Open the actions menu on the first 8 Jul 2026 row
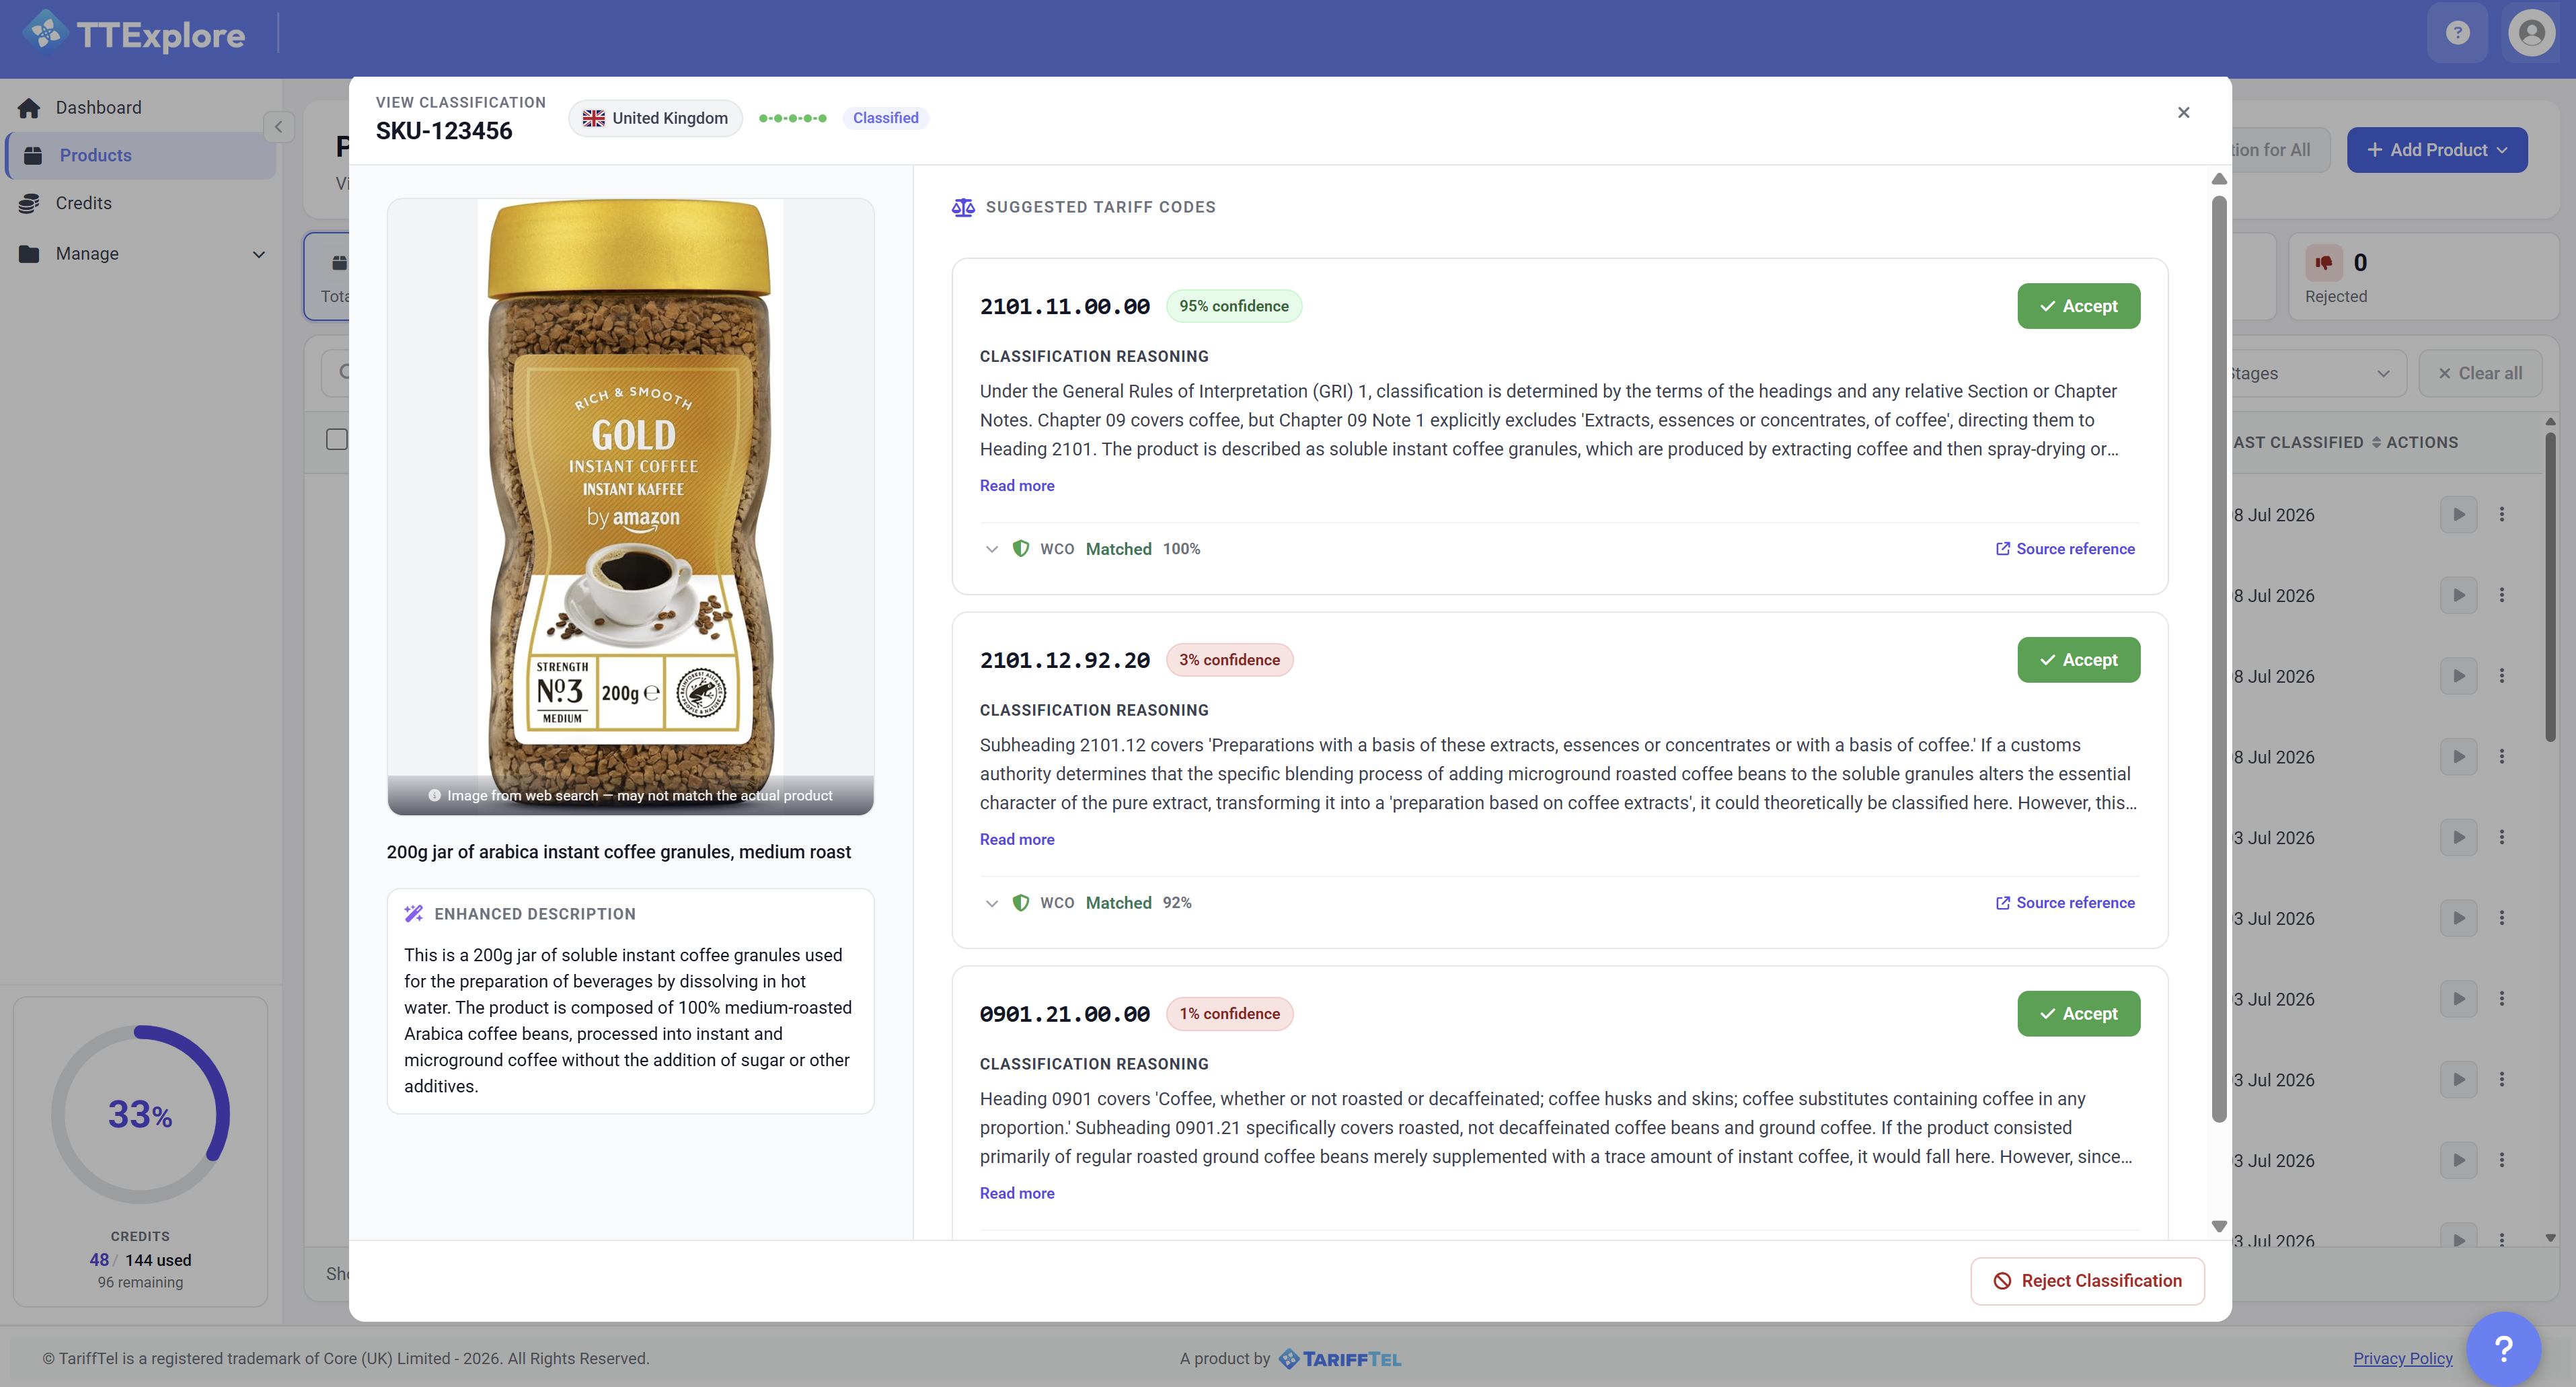This screenshot has width=2576, height=1387. (2501, 515)
